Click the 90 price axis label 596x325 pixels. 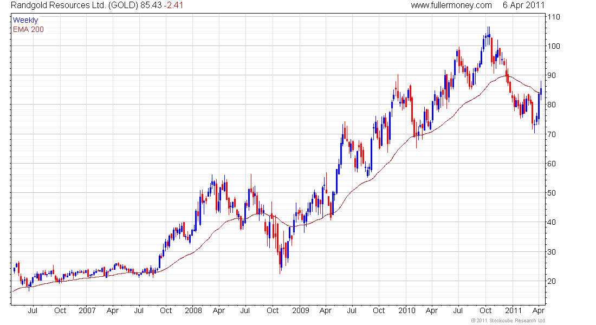[x=551, y=75]
